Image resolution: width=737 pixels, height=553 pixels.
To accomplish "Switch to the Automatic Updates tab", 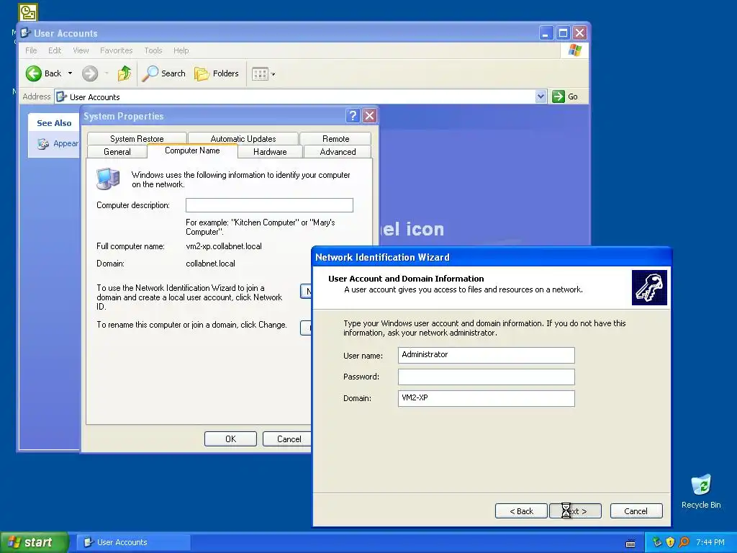I will 243,139.
